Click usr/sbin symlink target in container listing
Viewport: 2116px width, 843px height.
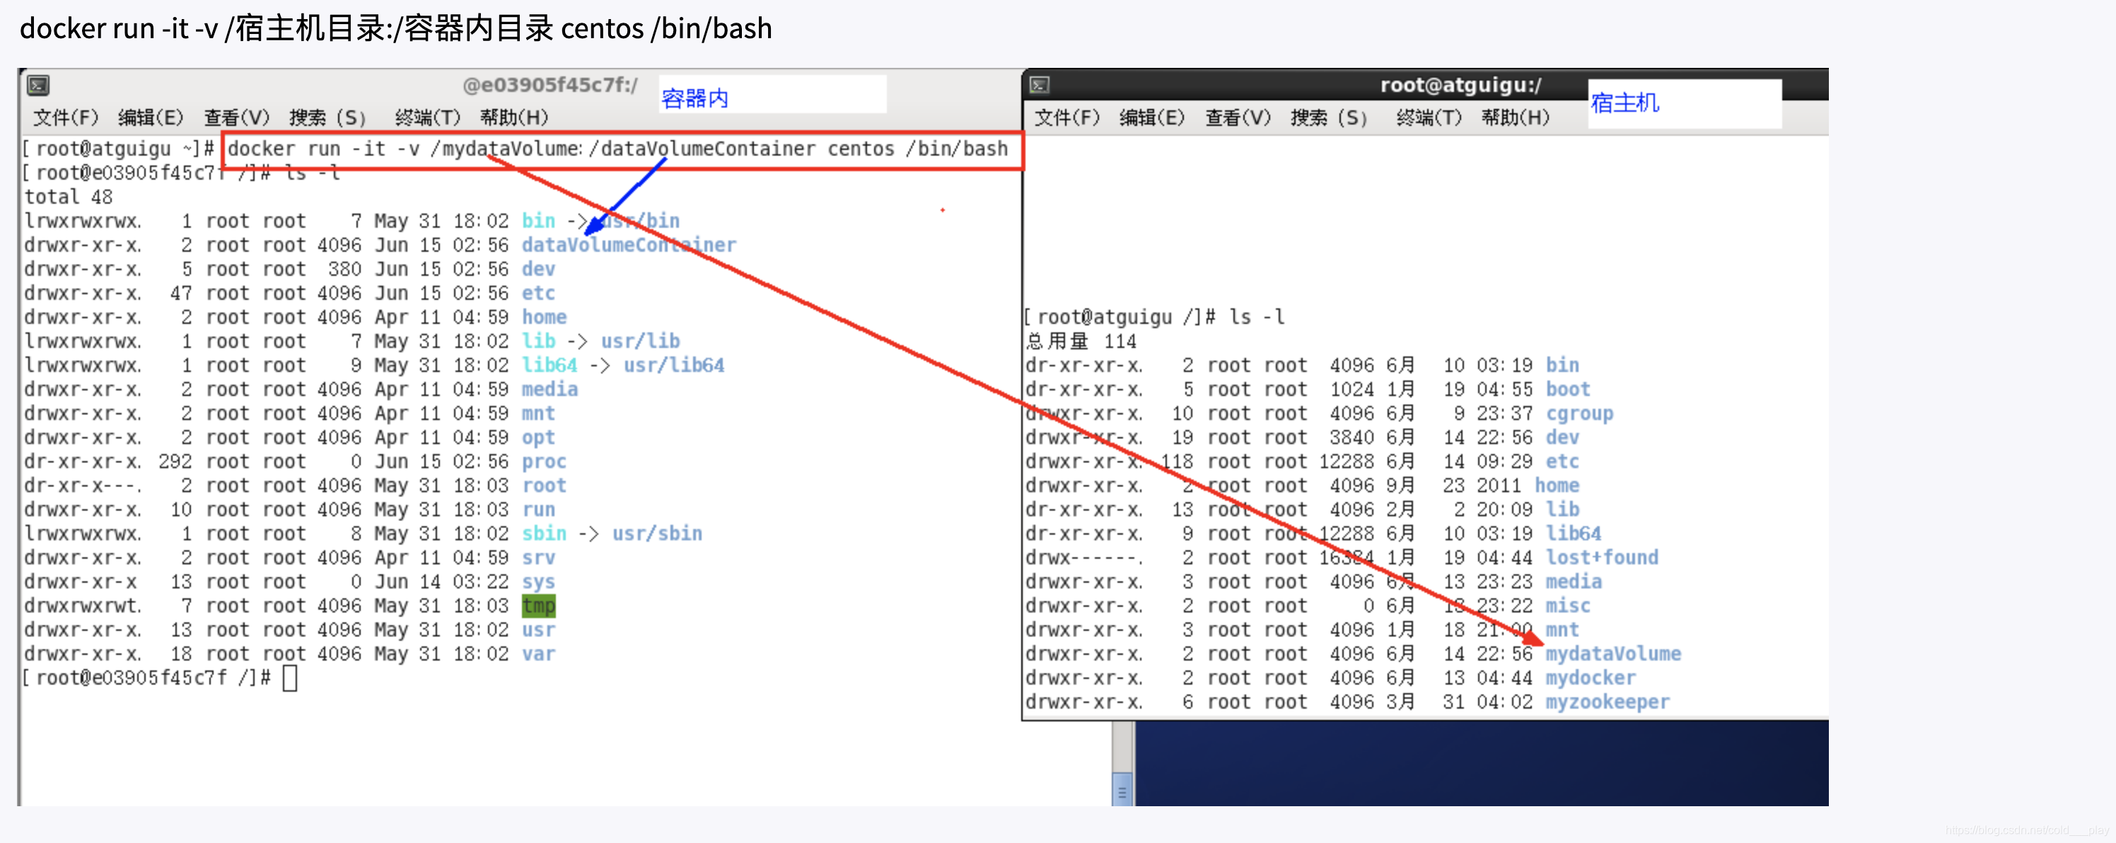pos(657,533)
